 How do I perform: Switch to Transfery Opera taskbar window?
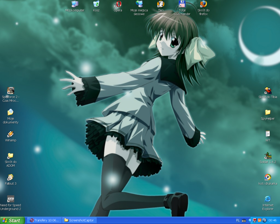[45, 220]
